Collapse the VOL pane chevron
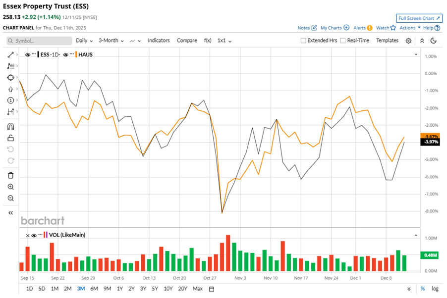 [x=416, y=235]
